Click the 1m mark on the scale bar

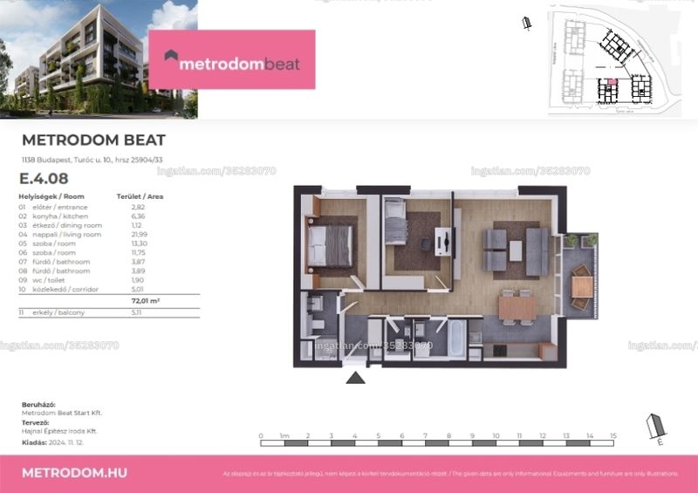pos(284,436)
